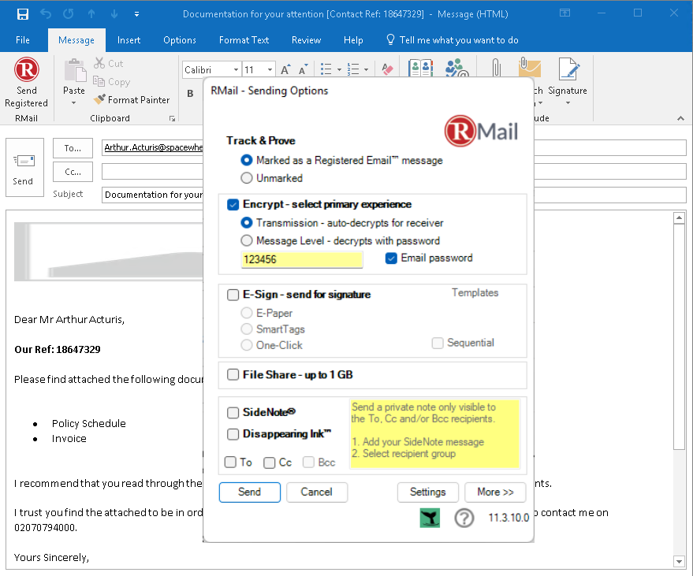Toggle the Email password checkbox
This screenshot has width=693, height=576.
coord(391,258)
